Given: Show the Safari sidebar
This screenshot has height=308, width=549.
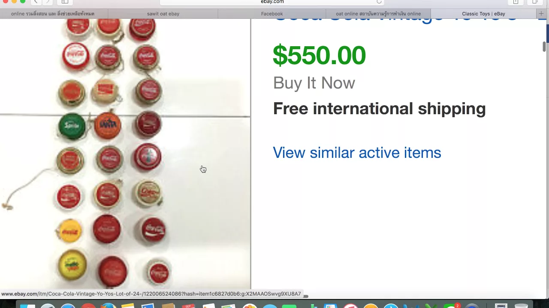Looking at the screenshot, I should 65,2.
